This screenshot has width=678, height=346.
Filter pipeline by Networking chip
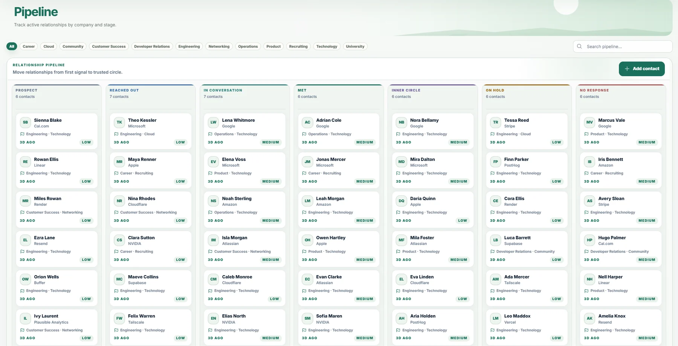tap(219, 46)
